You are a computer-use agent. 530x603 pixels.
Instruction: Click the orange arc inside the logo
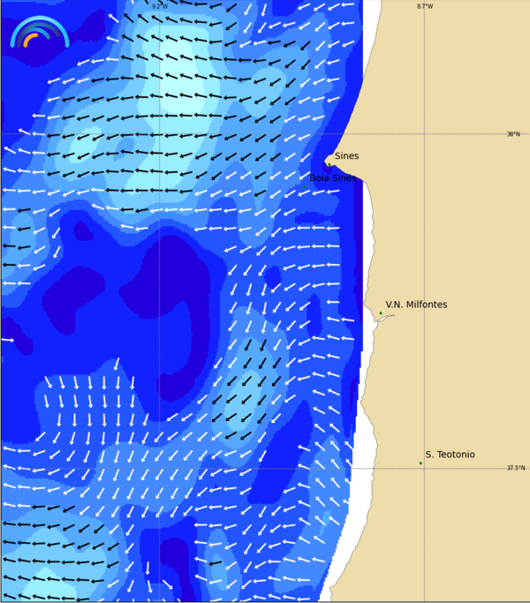(29, 39)
